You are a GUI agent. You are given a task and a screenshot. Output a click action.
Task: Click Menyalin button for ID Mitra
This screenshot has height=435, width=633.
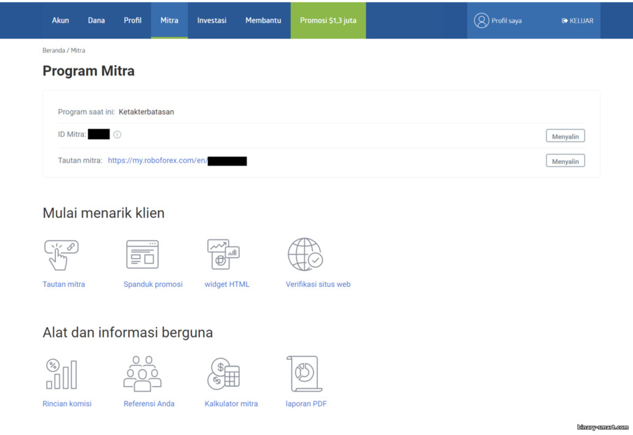(x=565, y=136)
